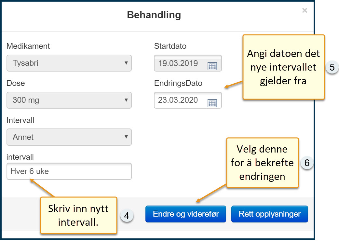
Task: Click the Medikament field label
Action: [x=28, y=46]
